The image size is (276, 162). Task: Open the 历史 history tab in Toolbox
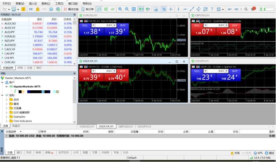29,152
